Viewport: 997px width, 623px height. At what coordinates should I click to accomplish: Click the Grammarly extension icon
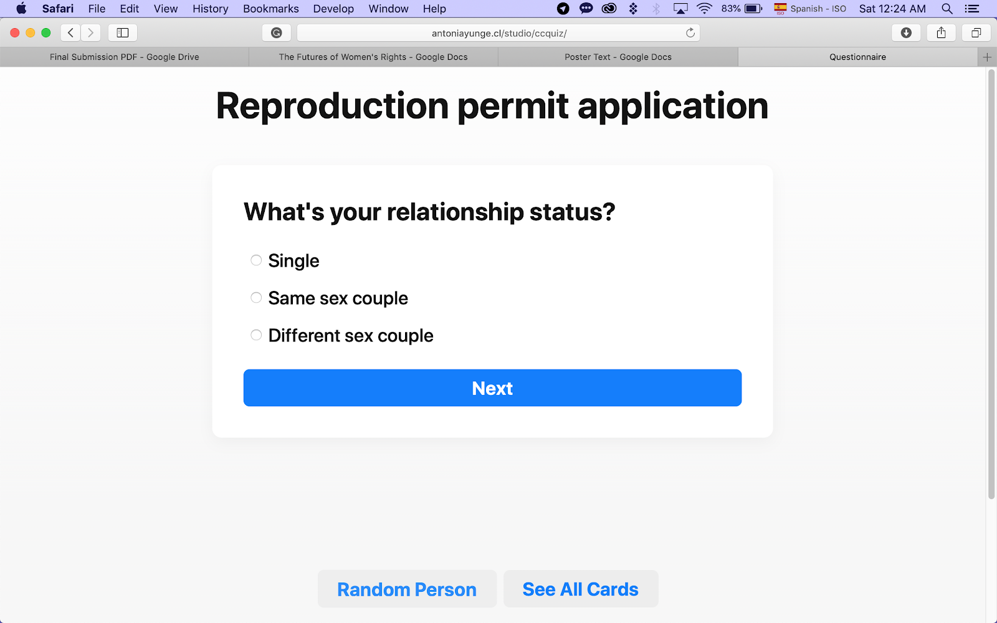[x=277, y=33]
